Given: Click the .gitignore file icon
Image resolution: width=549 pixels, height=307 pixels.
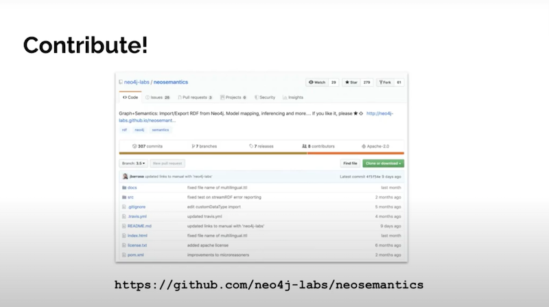Looking at the screenshot, I should pos(124,207).
